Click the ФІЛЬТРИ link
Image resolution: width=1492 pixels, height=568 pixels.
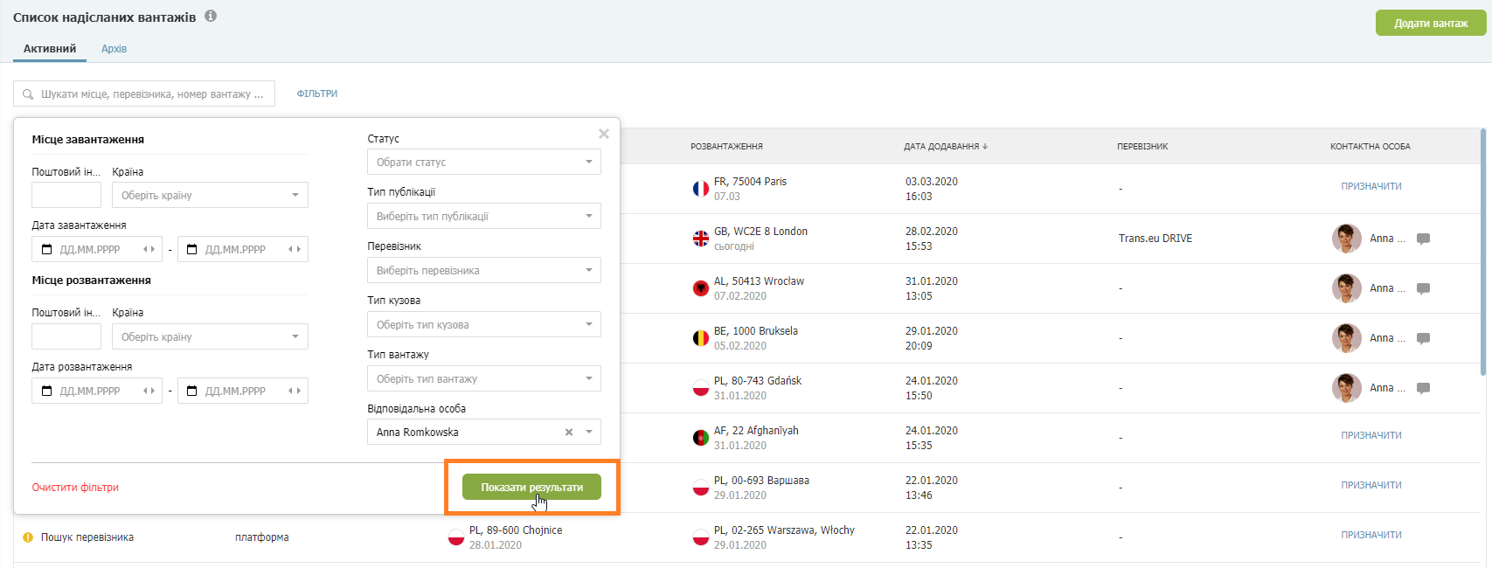(x=317, y=94)
